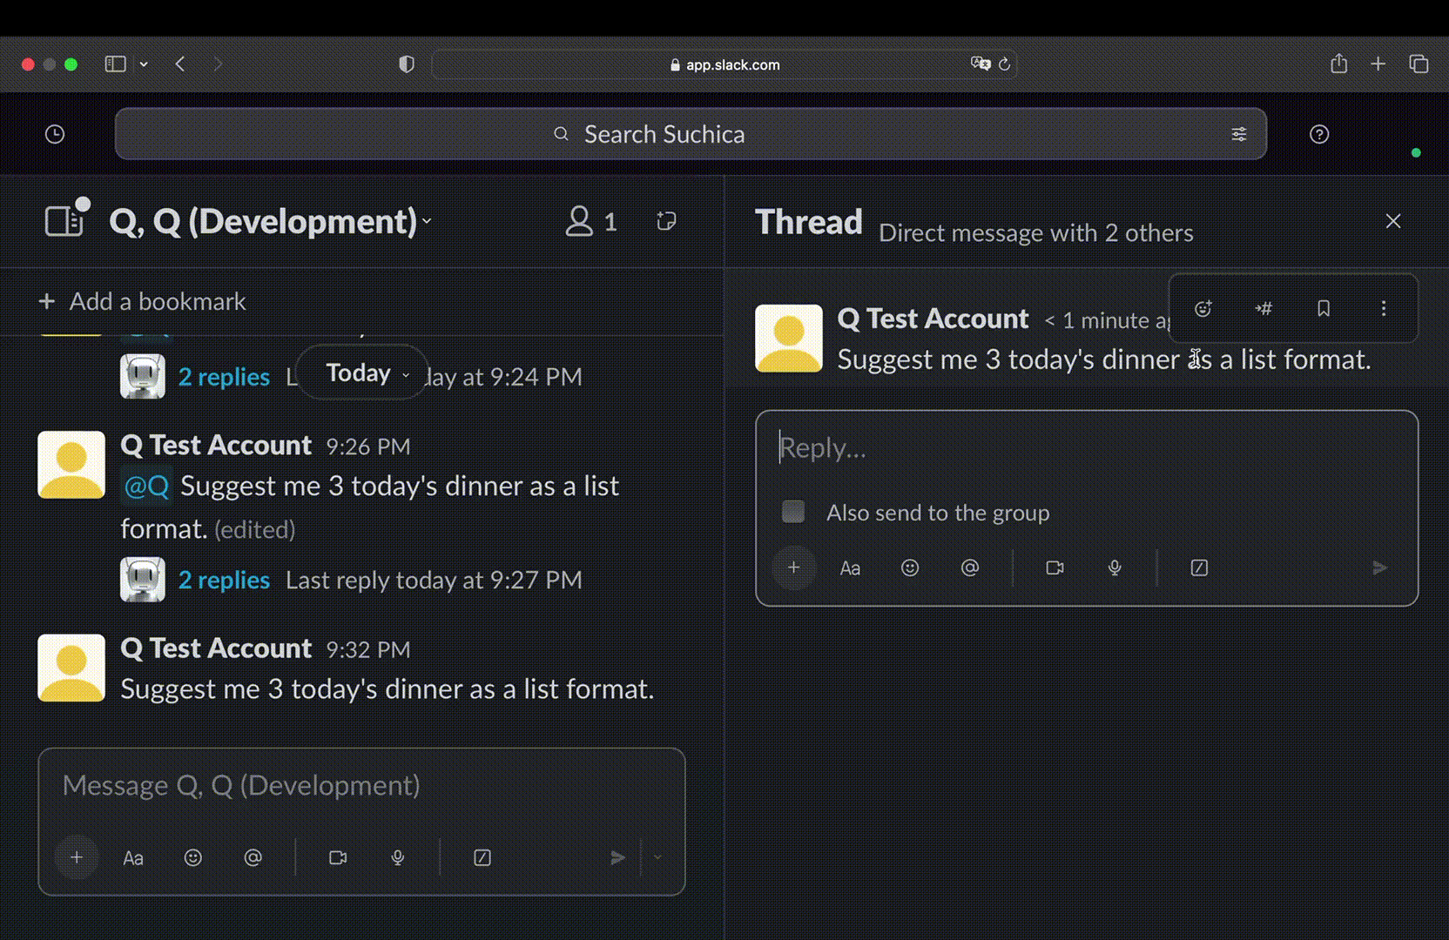Open more actions on the thread message

(1383, 308)
